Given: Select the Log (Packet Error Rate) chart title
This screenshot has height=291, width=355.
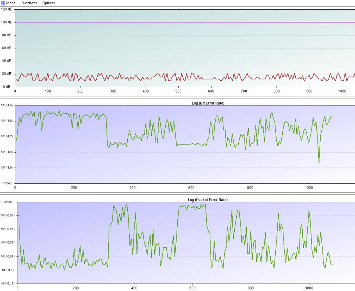Looking at the screenshot, I should tap(208, 200).
